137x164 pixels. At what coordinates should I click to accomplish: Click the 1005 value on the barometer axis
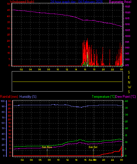pos(128,30)
